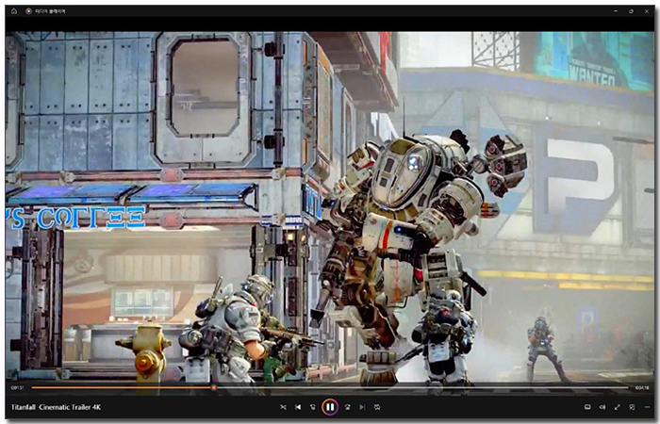
Task: Go to the next track
Action: point(362,407)
